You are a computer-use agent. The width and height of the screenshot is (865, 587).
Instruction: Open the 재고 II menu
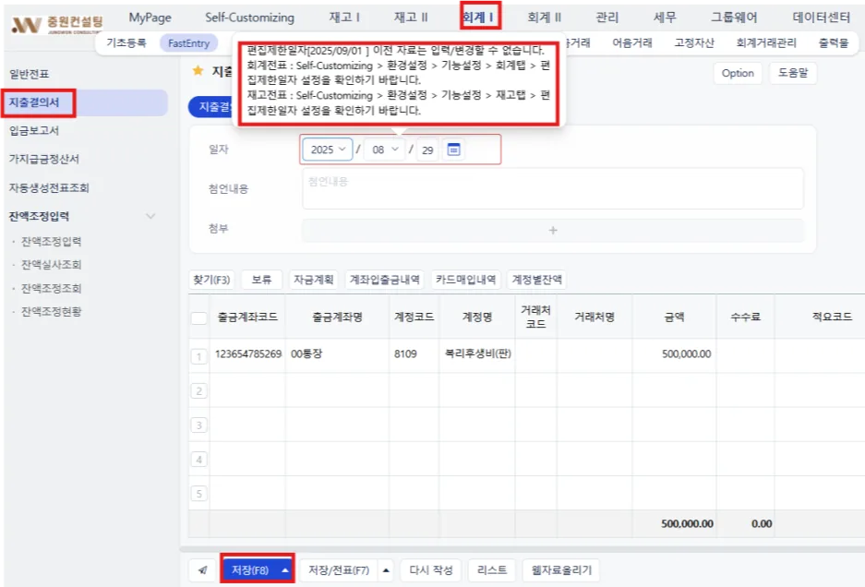point(411,18)
